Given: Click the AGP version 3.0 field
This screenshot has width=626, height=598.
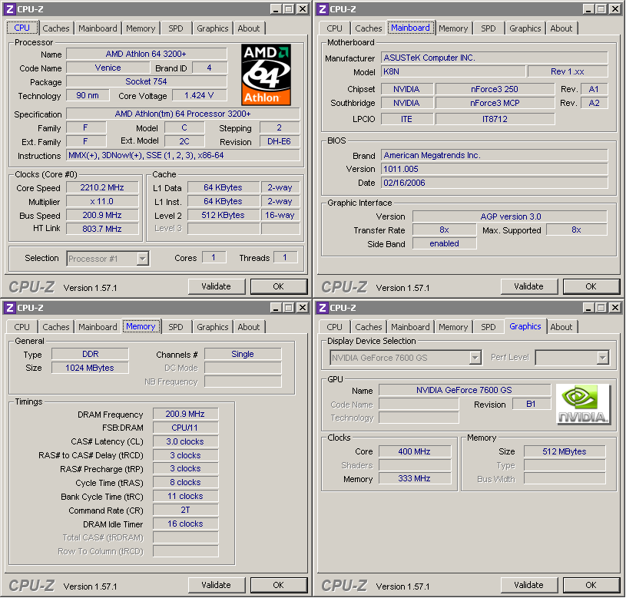Looking at the screenshot, I should tap(510, 216).
